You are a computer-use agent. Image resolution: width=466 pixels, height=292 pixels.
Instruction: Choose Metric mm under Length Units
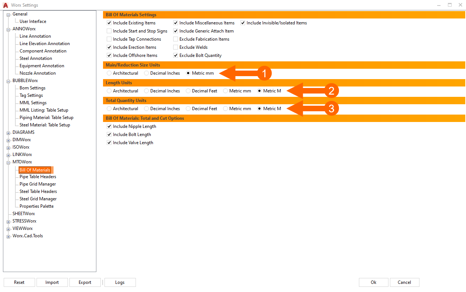pyautogui.click(x=225, y=91)
